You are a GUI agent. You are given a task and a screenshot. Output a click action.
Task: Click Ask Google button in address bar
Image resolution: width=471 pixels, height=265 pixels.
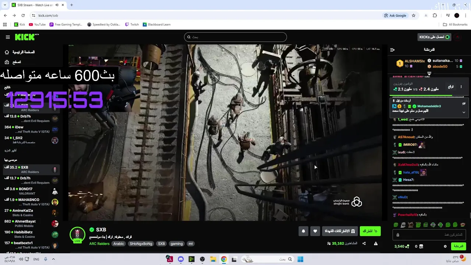[395, 15]
